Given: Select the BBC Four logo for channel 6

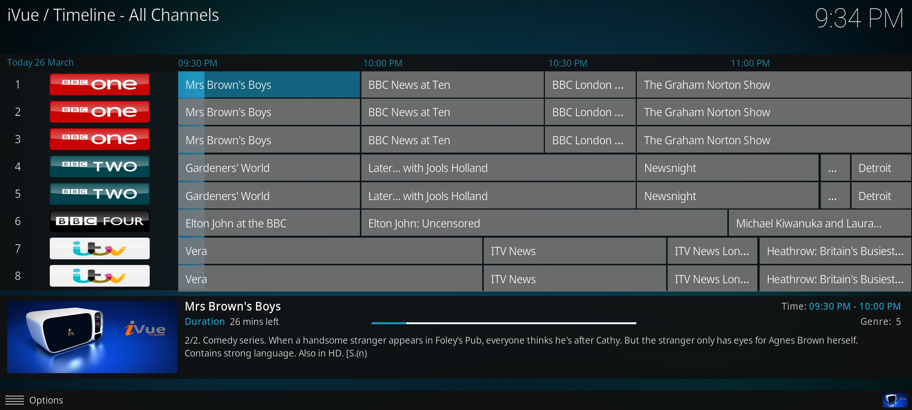Looking at the screenshot, I should coord(100,221).
